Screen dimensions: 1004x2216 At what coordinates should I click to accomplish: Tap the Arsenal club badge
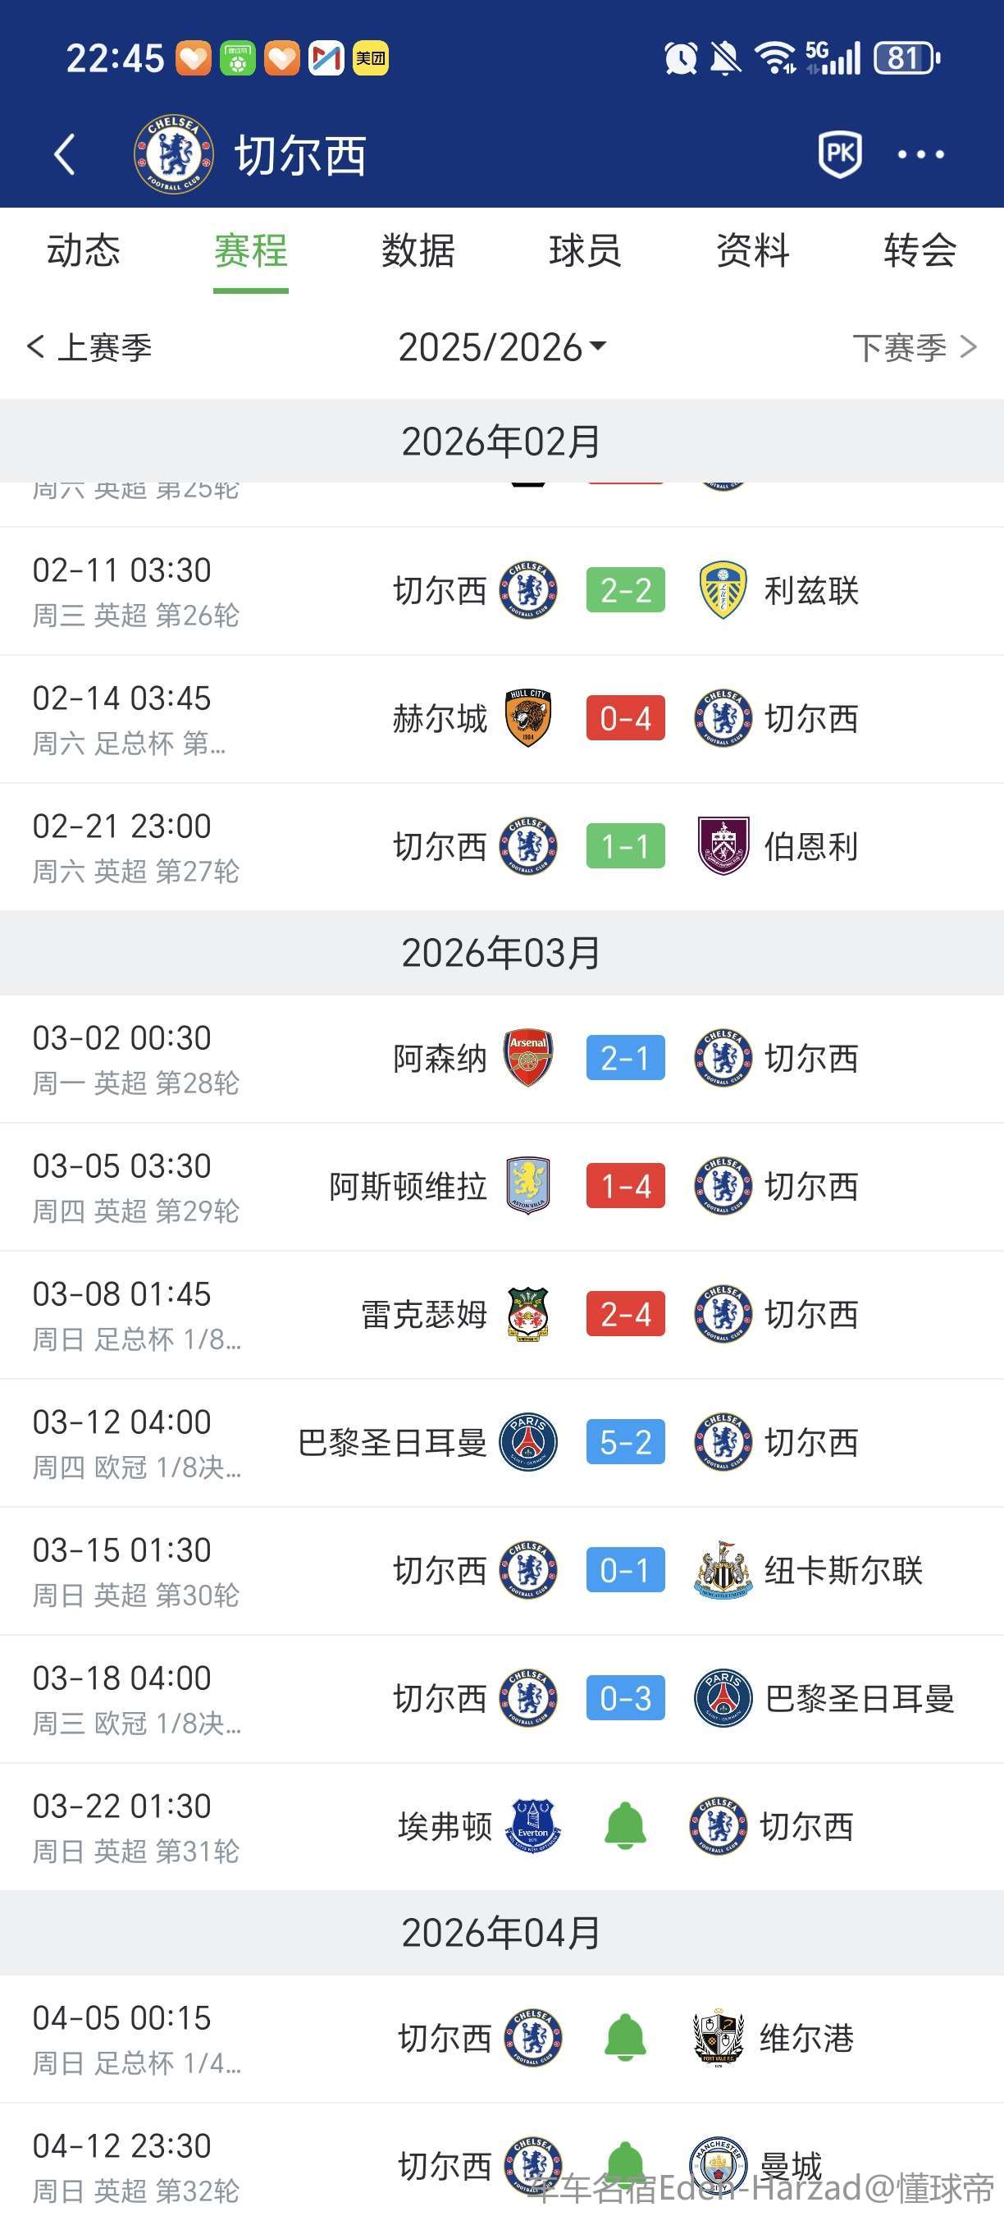coord(527,1058)
